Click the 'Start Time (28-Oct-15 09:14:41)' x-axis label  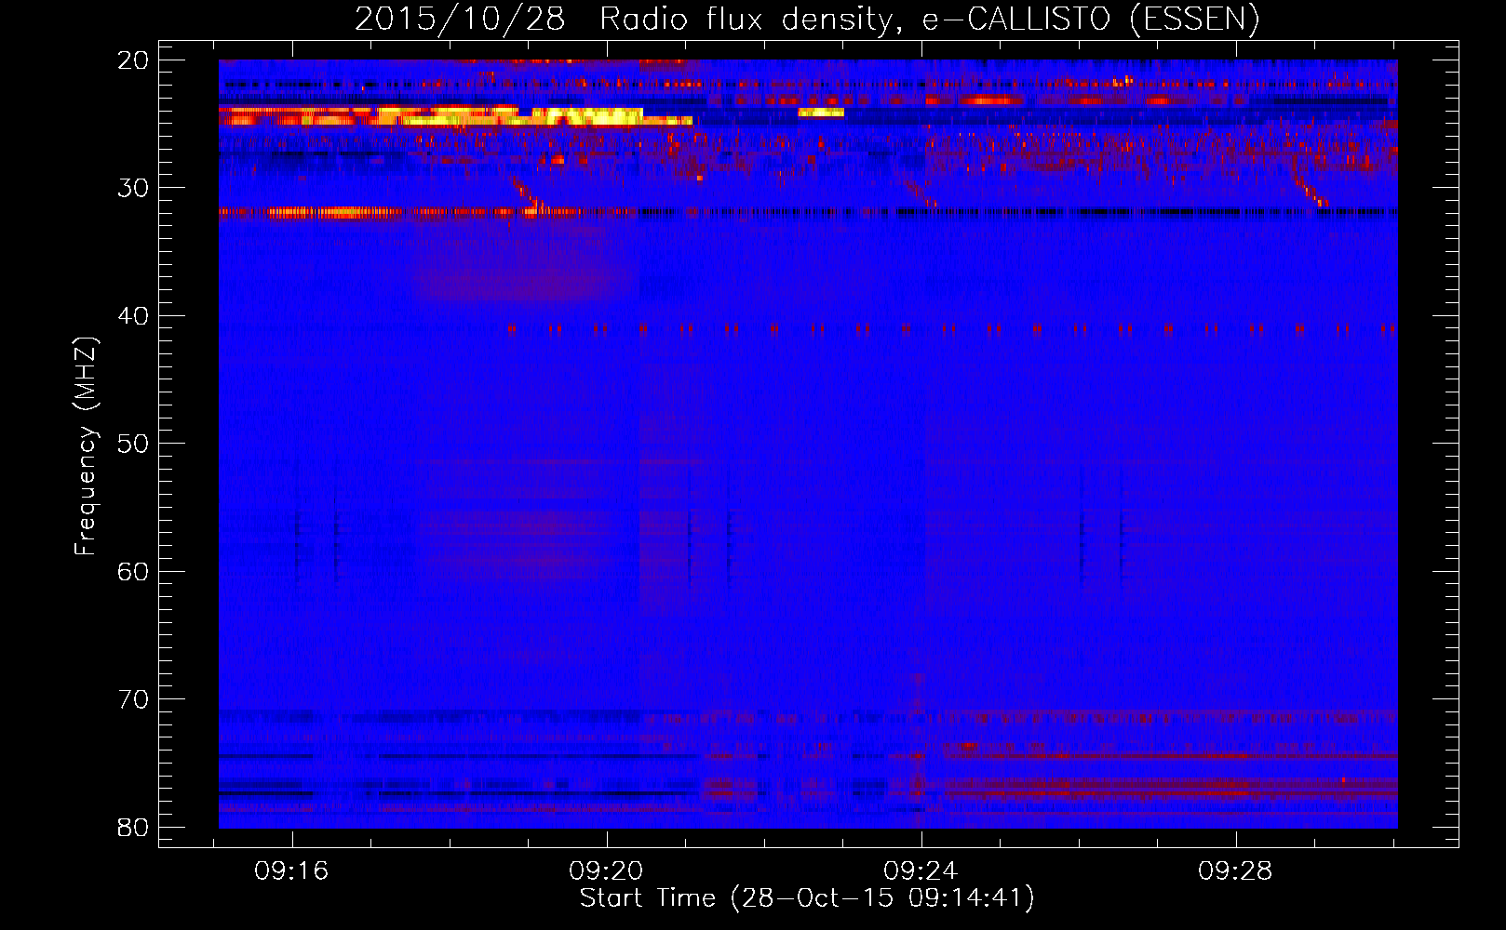point(807,898)
